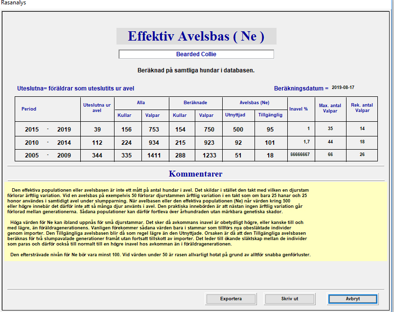Click the Tillgänglig subheader
This screenshot has height=312, width=394.
270,115
